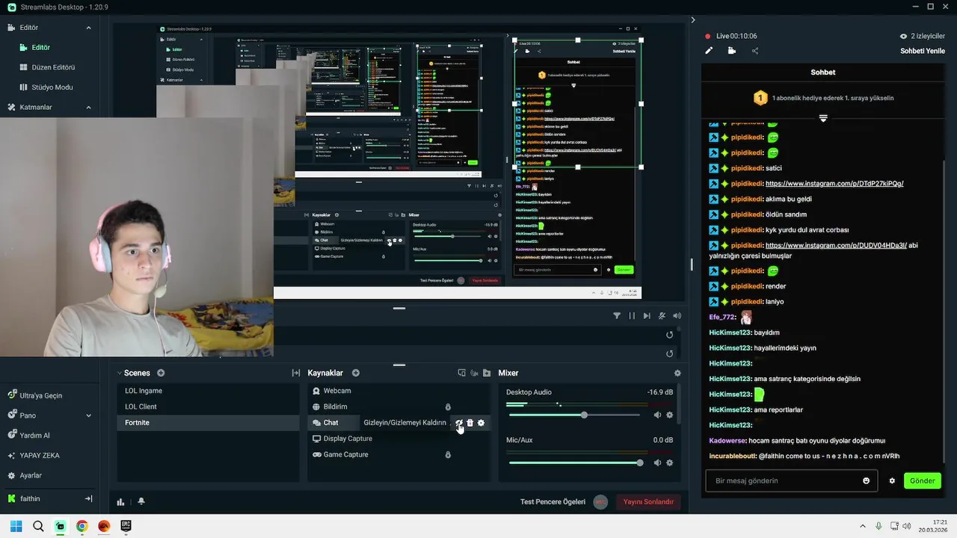Image resolution: width=957 pixels, height=538 pixels.
Task: Open pipidikedi's Instagram DTdP27kiPQg link
Action: coord(834,184)
